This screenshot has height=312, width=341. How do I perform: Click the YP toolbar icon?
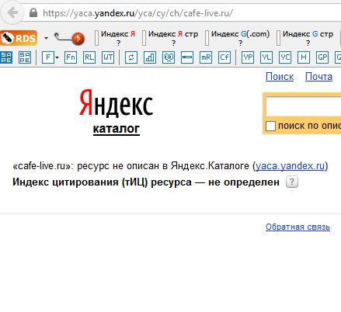tap(248, 57)
